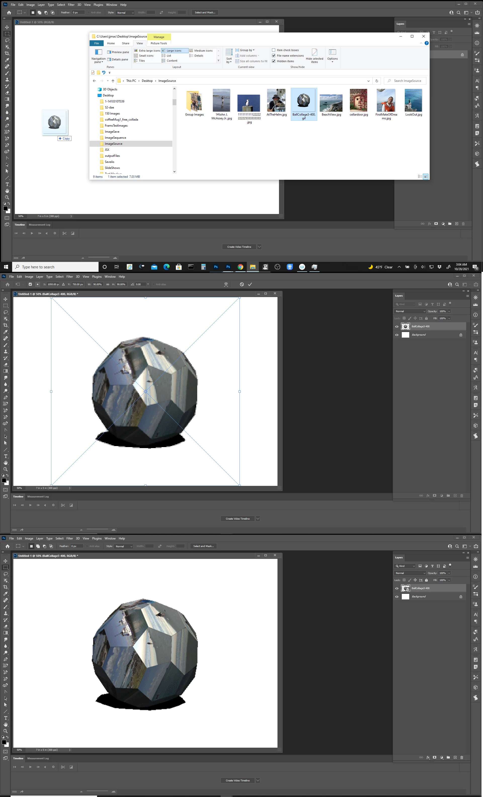This screenshot has height=797, width=483.
Task: Open Google Chrome from the taskbar
Action: tap(240, 267)
